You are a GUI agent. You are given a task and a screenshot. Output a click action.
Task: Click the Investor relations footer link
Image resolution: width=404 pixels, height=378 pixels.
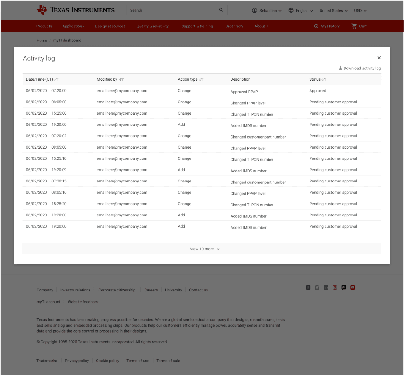75,290
